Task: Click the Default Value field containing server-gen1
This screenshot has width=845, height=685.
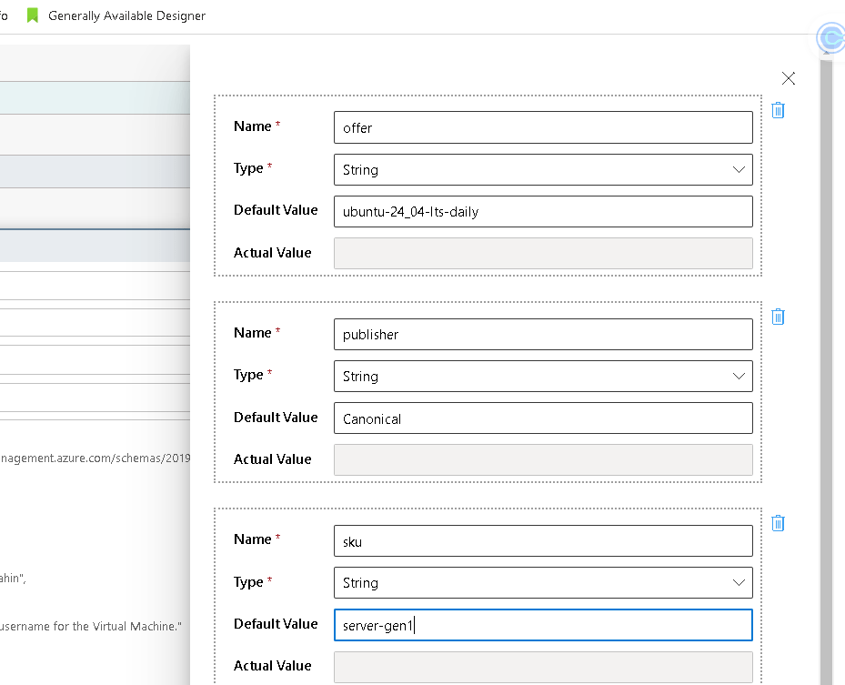Action: [543, 625]
